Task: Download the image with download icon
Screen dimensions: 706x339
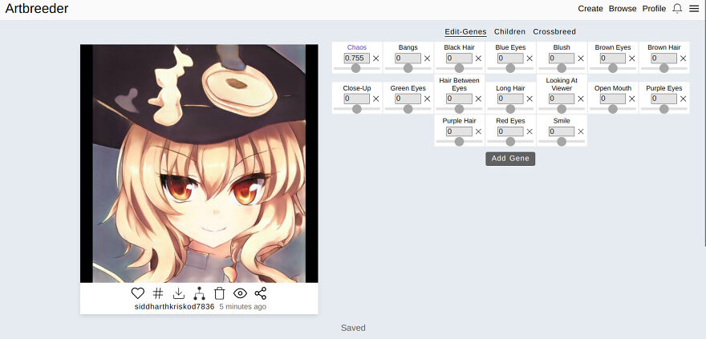Action: [x=179, y=293]
